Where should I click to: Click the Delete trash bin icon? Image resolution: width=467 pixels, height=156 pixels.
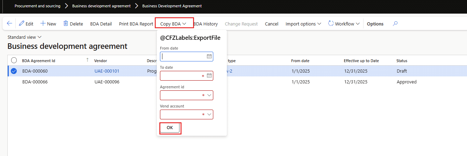pyautogui.click(x=66, y=24)
